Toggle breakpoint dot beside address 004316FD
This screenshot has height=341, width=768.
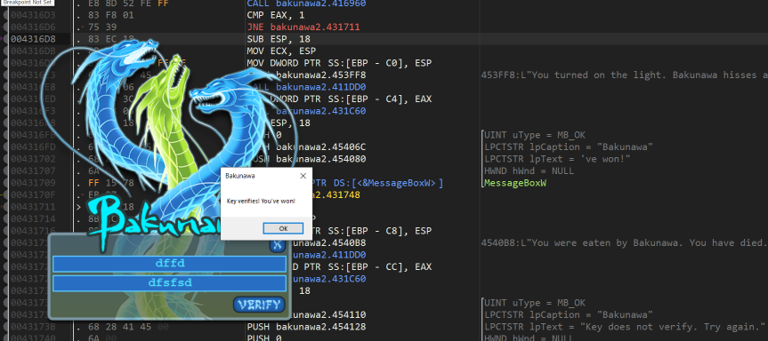5,147
